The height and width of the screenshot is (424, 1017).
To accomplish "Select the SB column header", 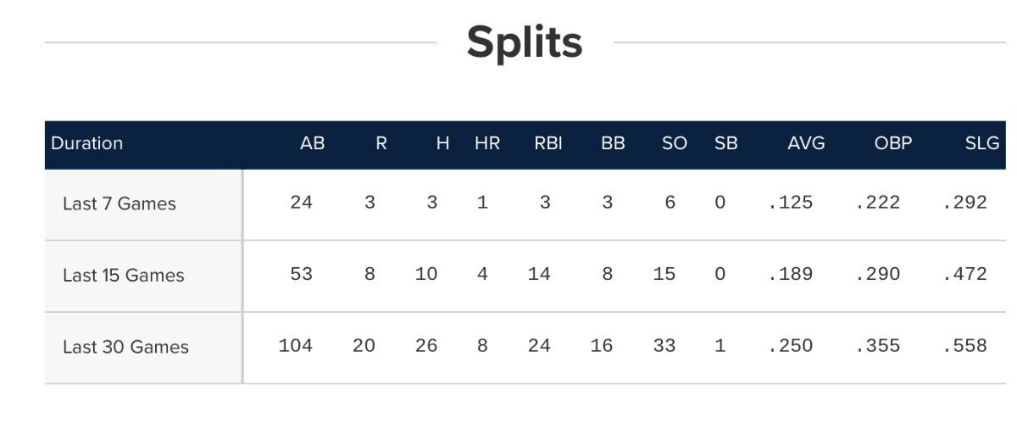I will pyautogui.click(x=726, y=143).
